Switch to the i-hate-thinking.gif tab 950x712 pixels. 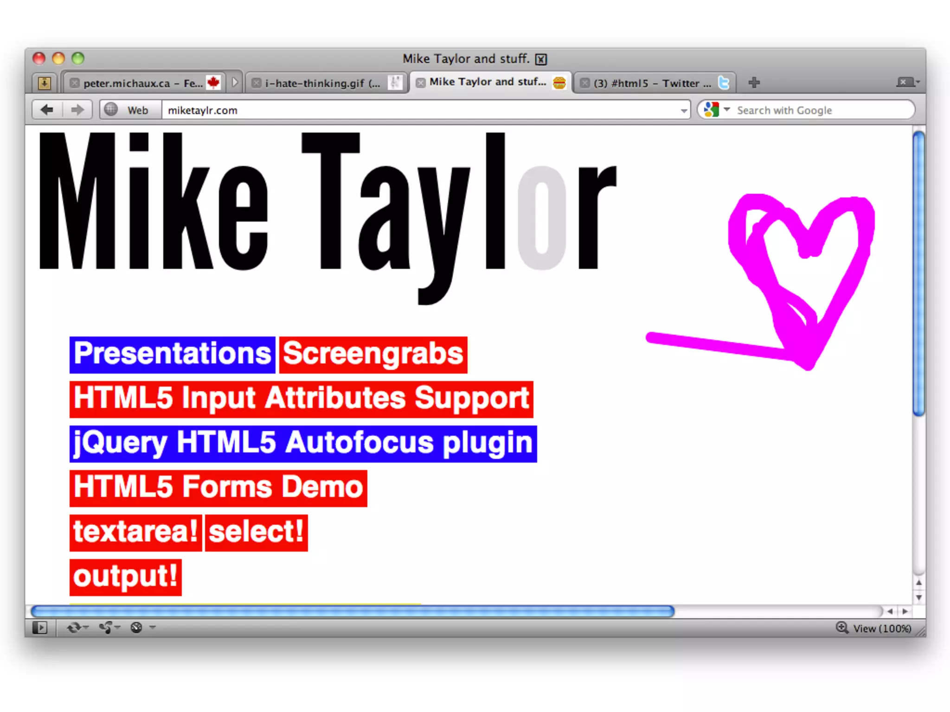coord(322,83)
